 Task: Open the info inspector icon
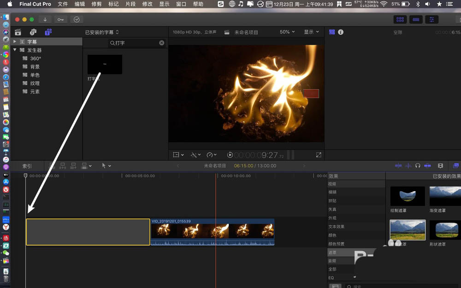click(341, 32)
